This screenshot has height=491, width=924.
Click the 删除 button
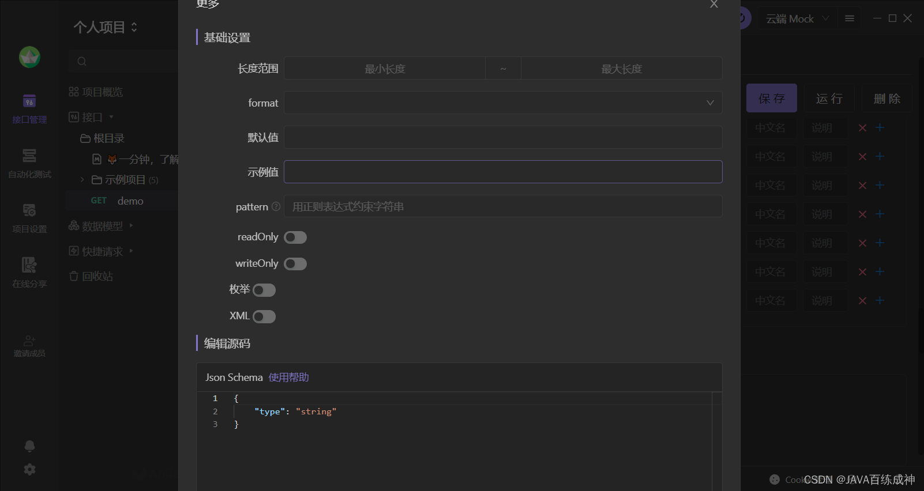pos(887,98)
